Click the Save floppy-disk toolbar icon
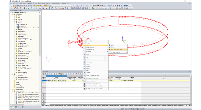 [20, 6]
